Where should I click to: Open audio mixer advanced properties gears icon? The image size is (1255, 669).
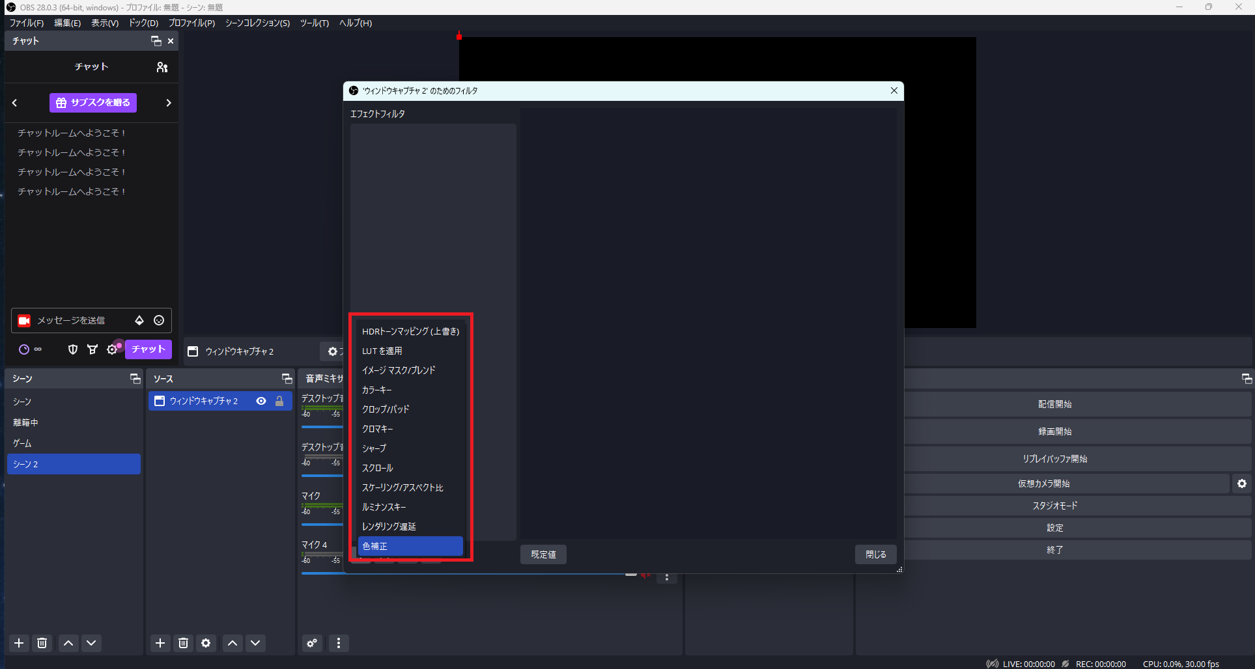[313, 643]
